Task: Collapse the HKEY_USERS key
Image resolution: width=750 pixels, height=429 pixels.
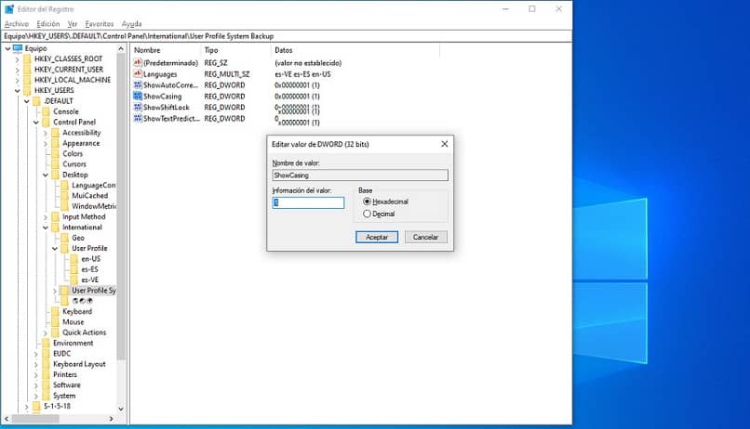Action: coord(18,90)
